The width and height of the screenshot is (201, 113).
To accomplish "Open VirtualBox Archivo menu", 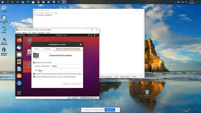I will [x=18, y=33].
